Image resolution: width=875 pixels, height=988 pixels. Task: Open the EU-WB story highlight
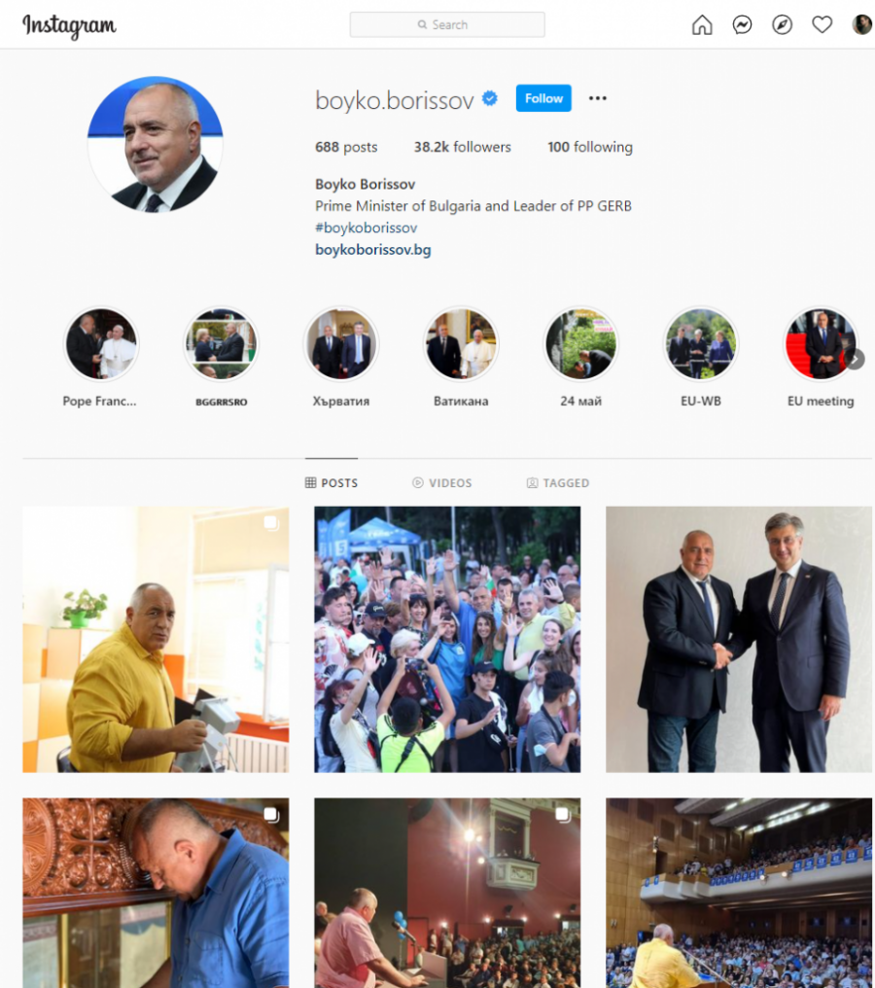[701, 344]
